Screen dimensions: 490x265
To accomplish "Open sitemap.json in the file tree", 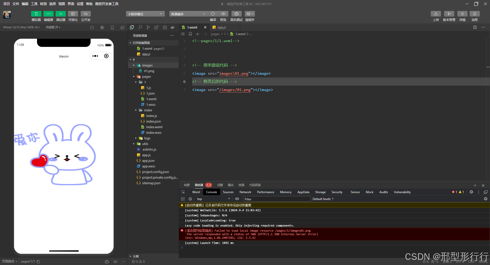I will [151, 183].
